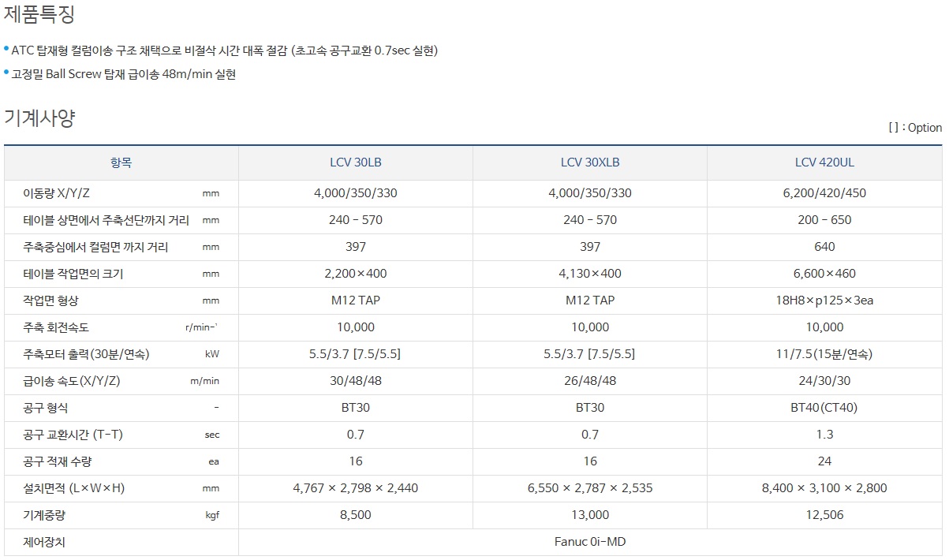Select the 12,506 machine weight value
This screenshot has width=949, height=560.
tap(824, 515)
